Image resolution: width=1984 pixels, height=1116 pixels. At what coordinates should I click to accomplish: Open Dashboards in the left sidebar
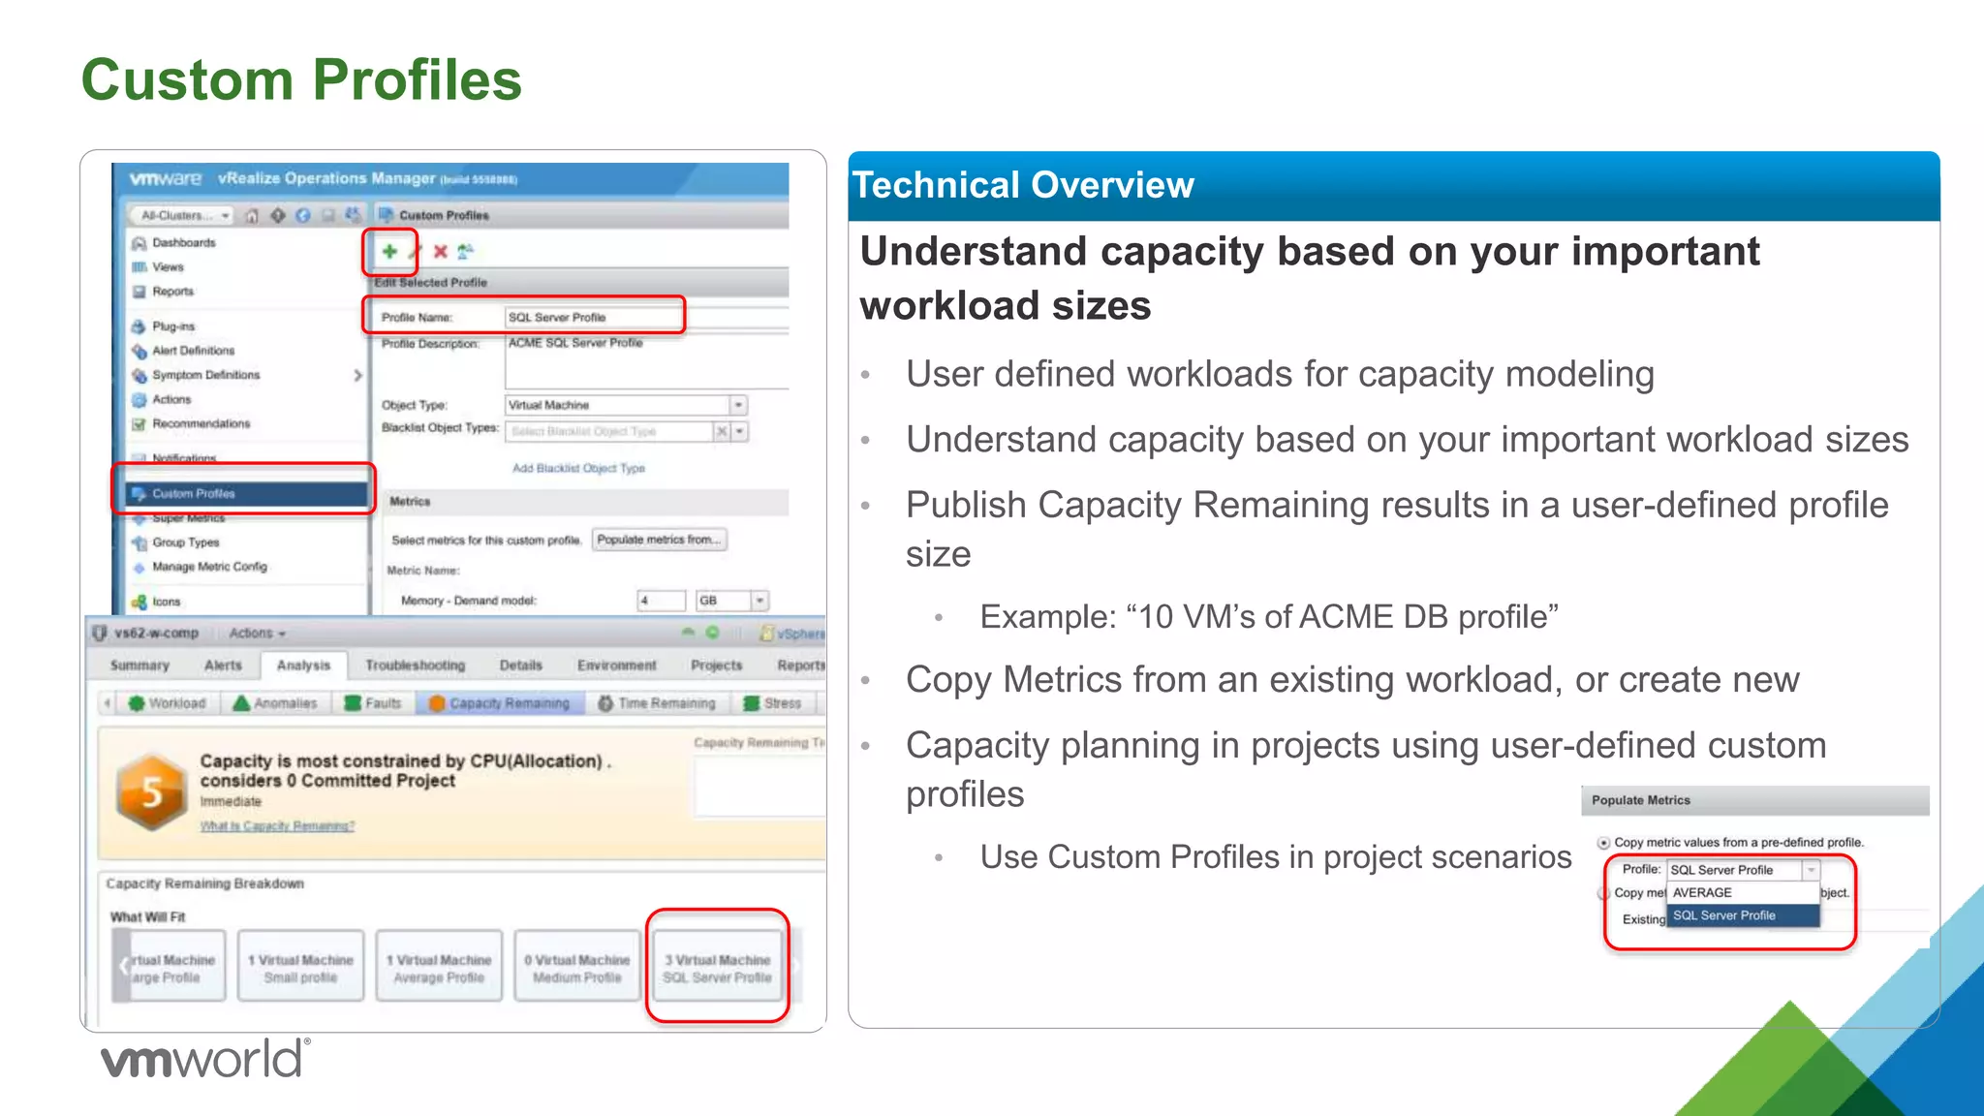(x=174, y=243)
